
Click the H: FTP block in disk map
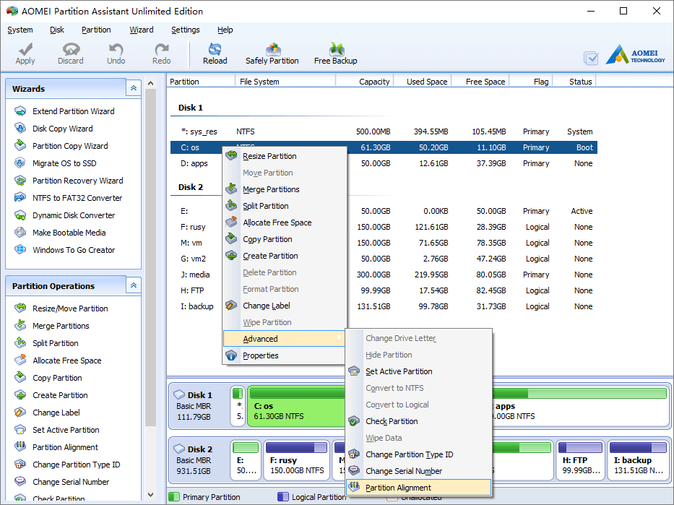point(580,460)
